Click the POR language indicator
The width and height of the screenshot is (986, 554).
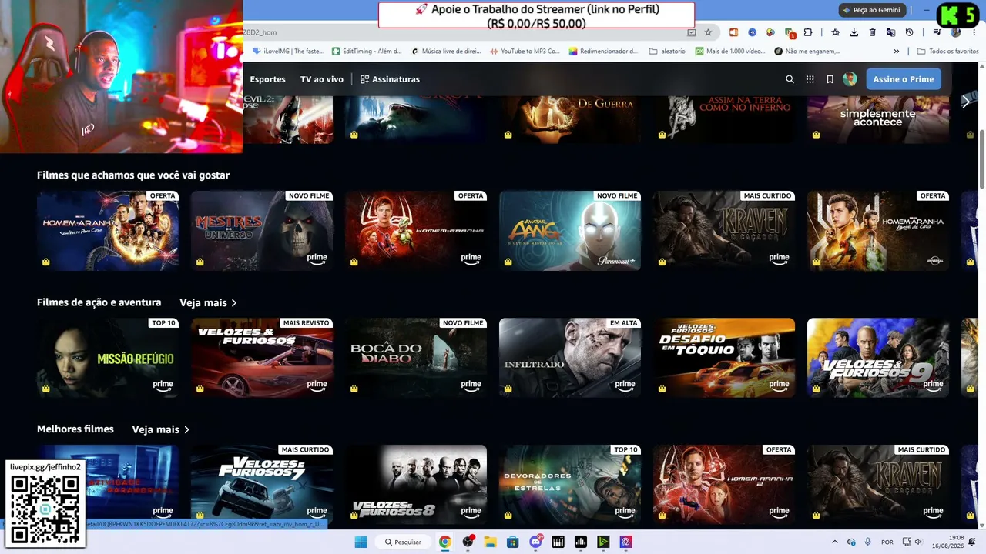[x=887, y=542]
